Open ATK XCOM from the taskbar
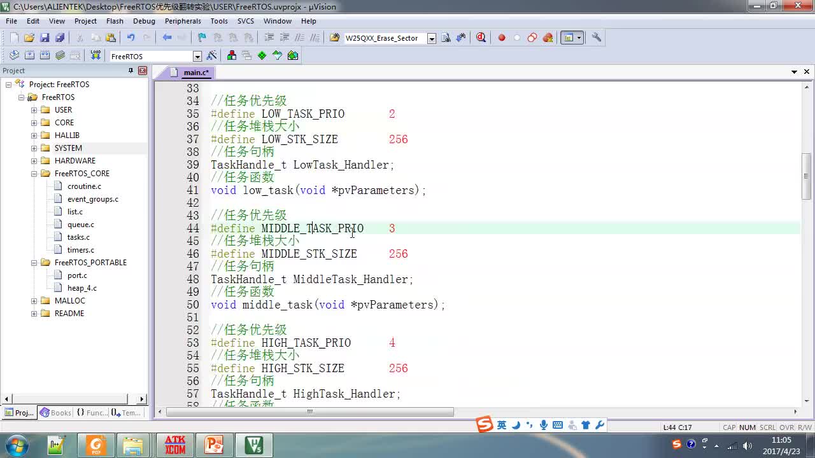 click(175, 445)
